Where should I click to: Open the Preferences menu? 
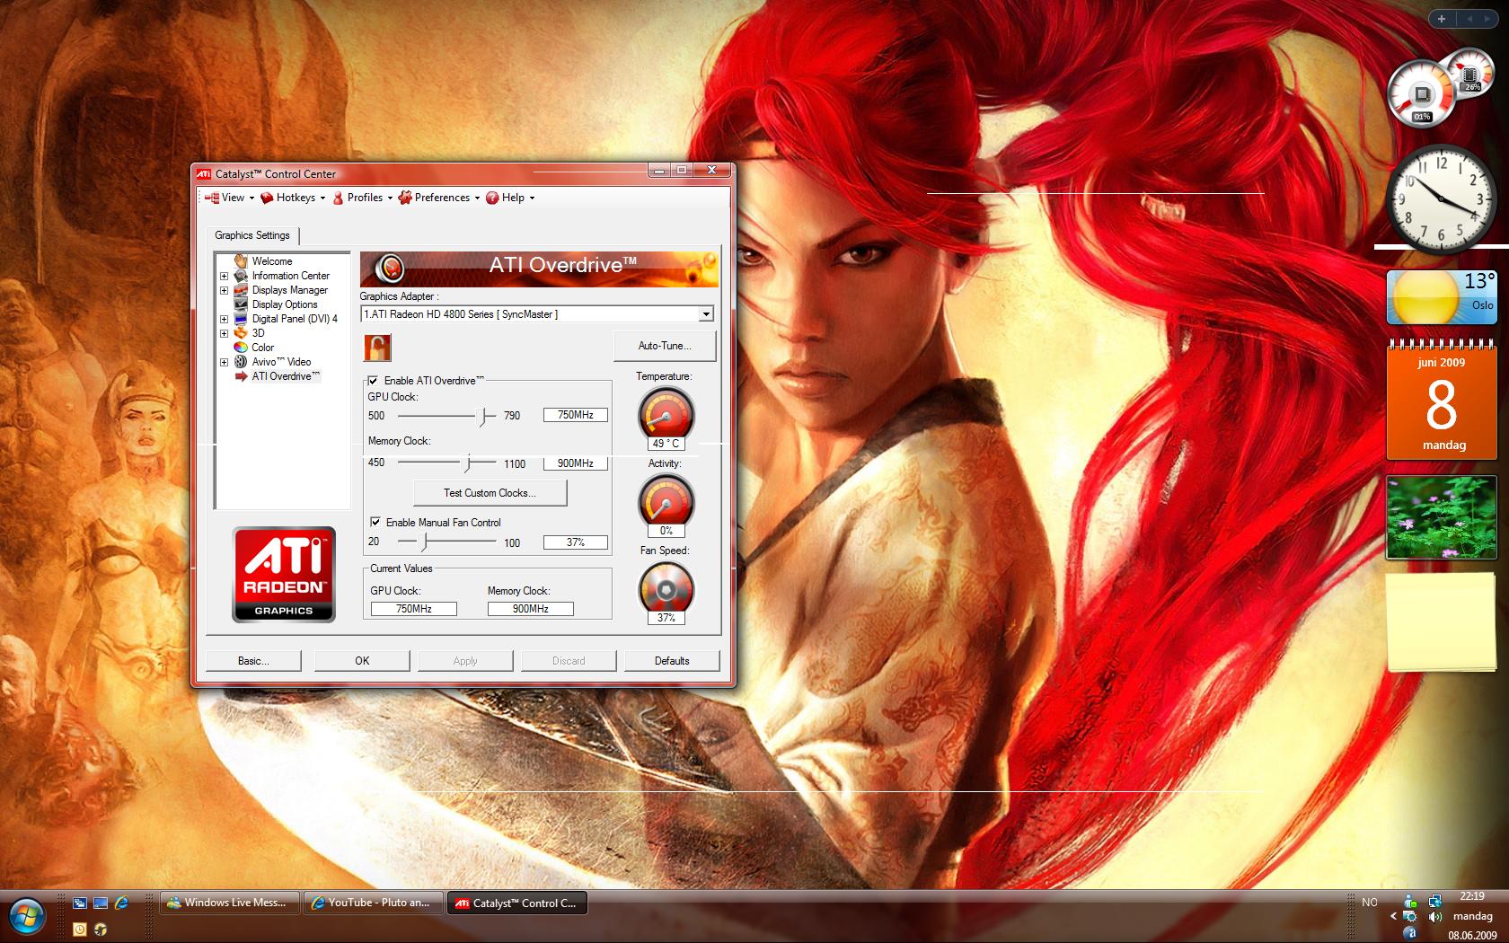pyautogui.click(x=439, y=198)
